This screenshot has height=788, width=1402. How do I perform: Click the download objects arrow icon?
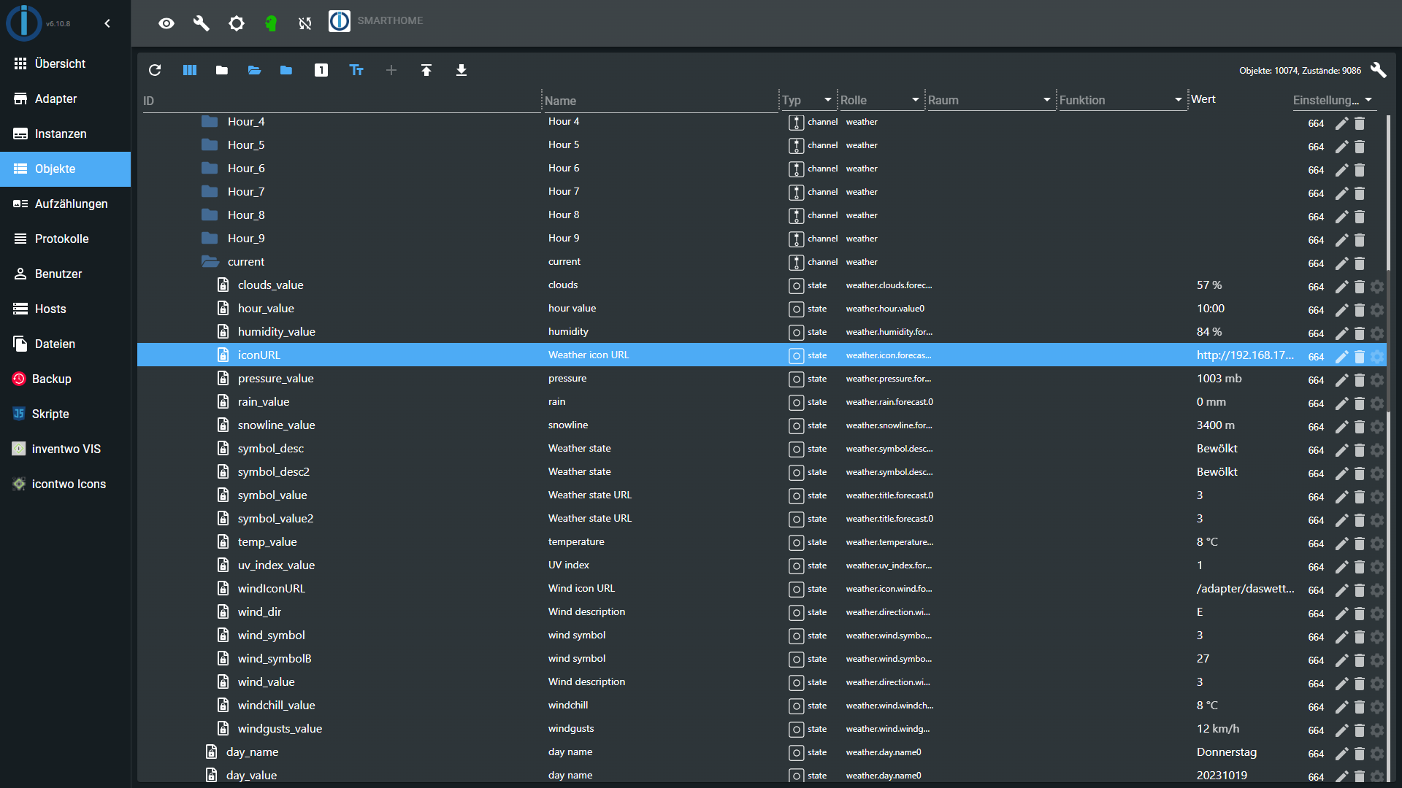(x=461, y=70)
